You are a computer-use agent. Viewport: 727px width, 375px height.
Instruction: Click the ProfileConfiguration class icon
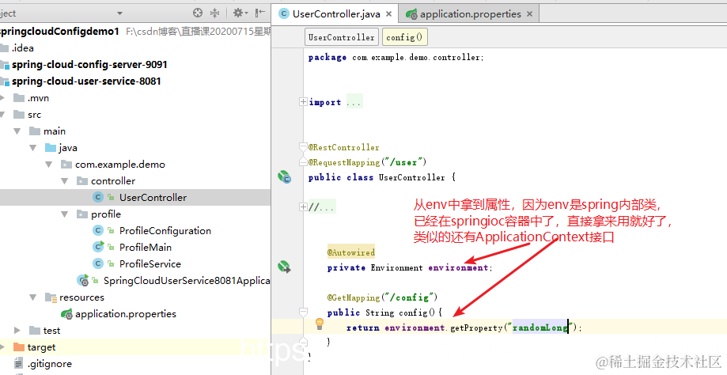tap(98, 230)
